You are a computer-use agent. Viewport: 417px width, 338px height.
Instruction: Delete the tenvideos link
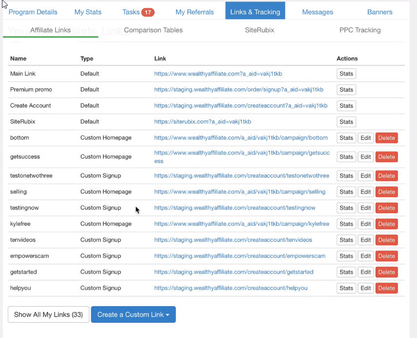point(387,240)
